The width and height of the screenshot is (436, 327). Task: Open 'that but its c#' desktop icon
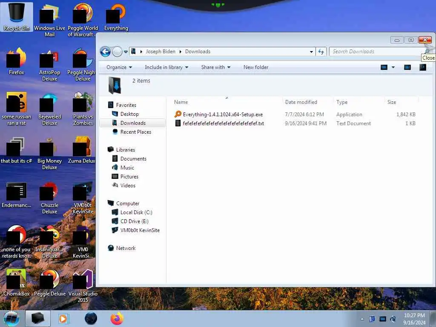[17, 150]
